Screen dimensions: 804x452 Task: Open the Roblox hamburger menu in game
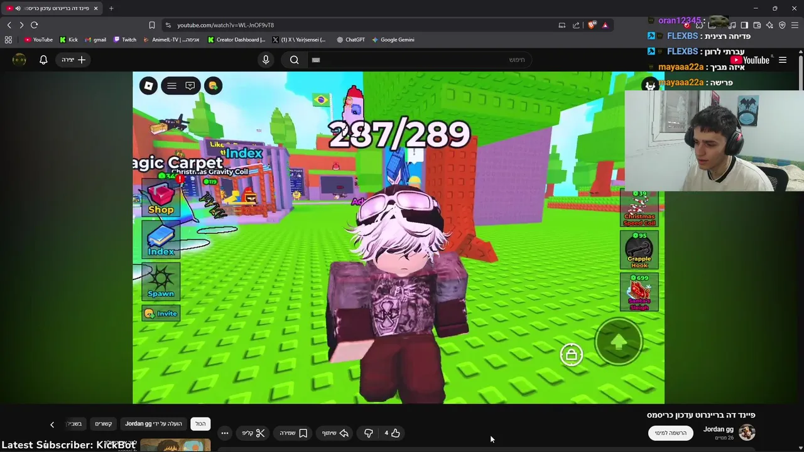[x=171, y=86]
